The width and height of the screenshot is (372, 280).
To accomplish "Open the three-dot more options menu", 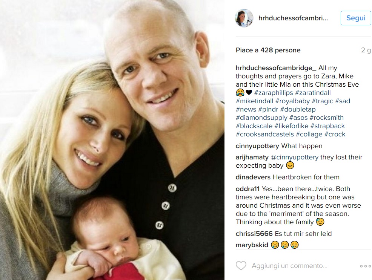I will (365, 266).
